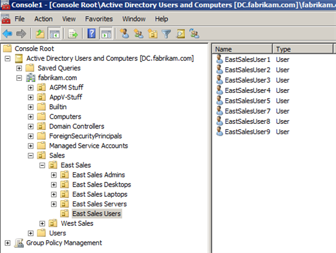Click the Back arrow toolbar icon
The width and height of the screenshot is (336, 253).
(x=8, y=34)
